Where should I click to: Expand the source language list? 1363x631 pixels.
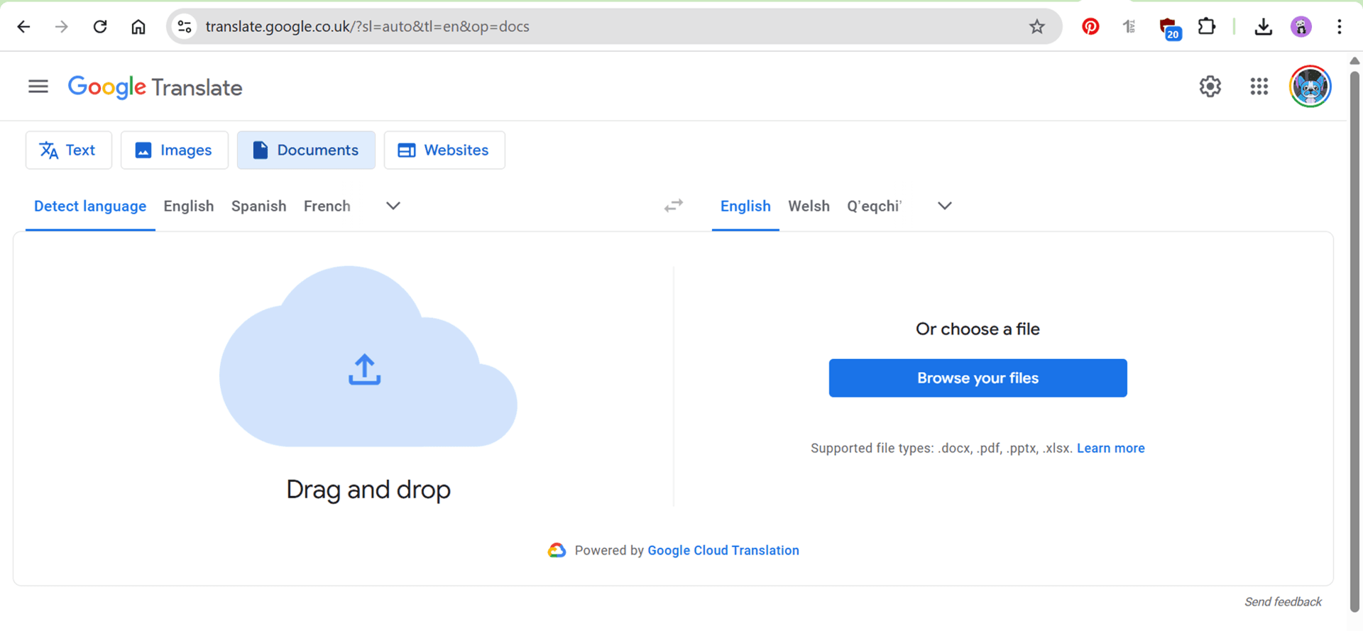(393, 206)
